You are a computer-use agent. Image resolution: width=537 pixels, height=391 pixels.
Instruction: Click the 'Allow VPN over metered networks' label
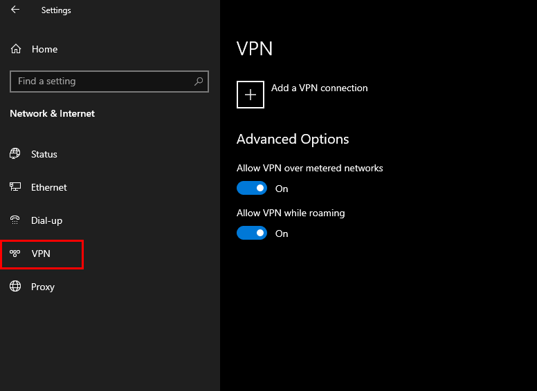pyautogui.click(x=309, y=168)
